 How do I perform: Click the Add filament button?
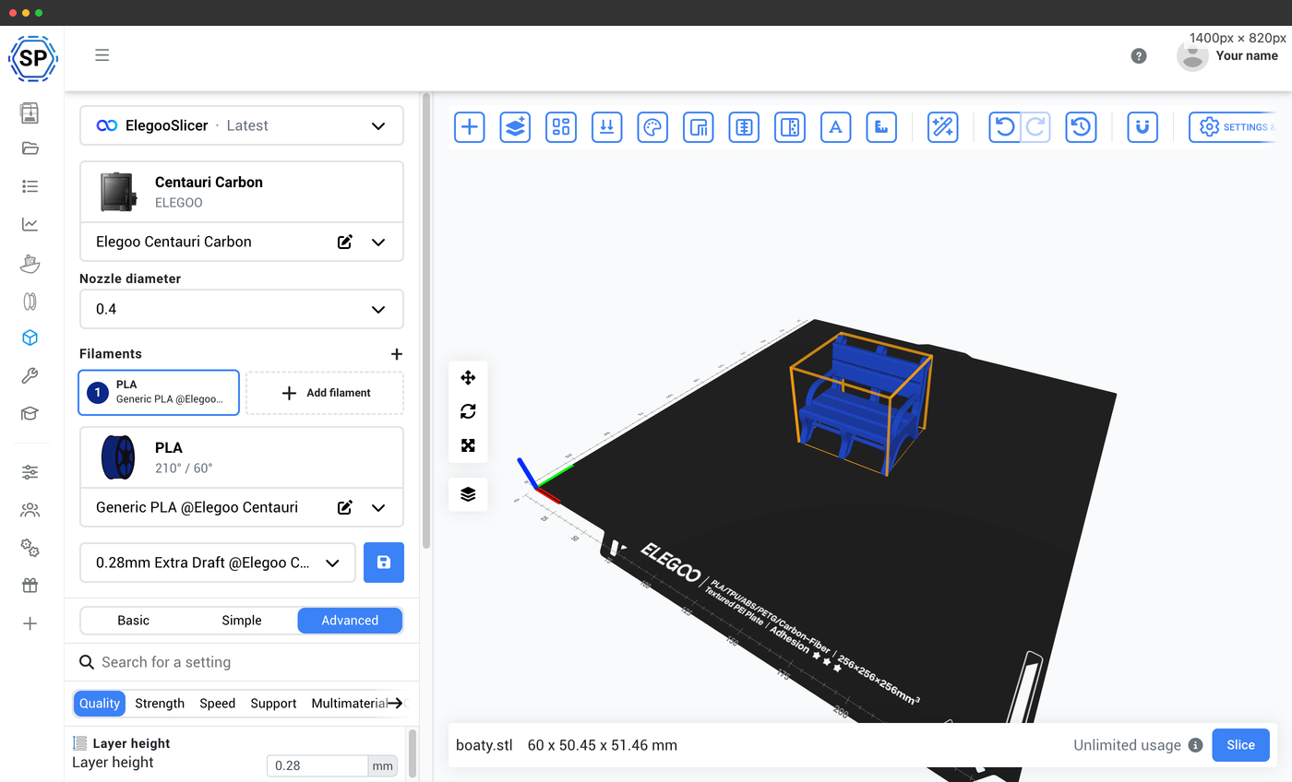(325, 393)
